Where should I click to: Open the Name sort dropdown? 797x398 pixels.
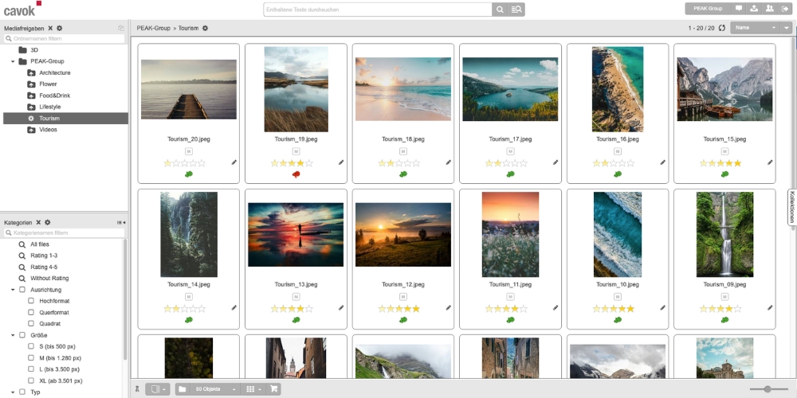click(756, 28)
